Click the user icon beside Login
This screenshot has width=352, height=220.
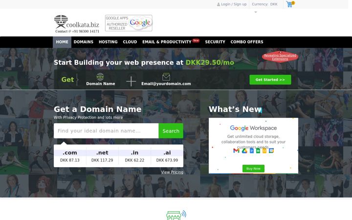pos(219,4)
